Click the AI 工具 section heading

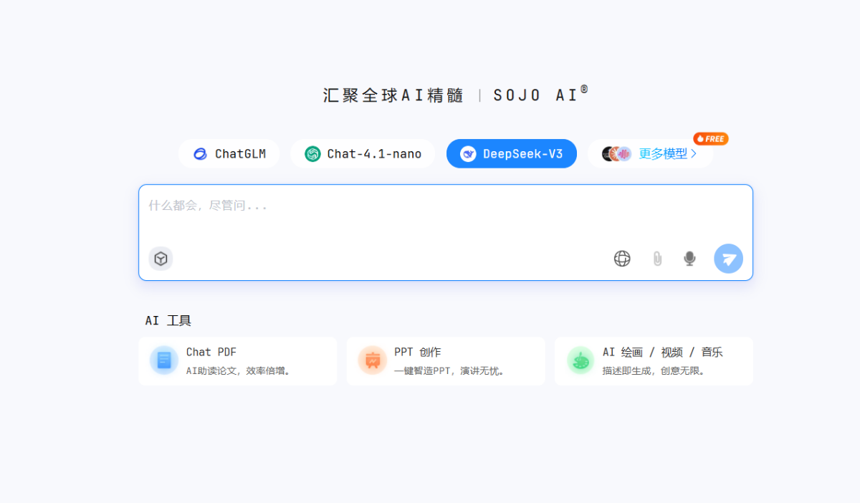tap(168, 320)
